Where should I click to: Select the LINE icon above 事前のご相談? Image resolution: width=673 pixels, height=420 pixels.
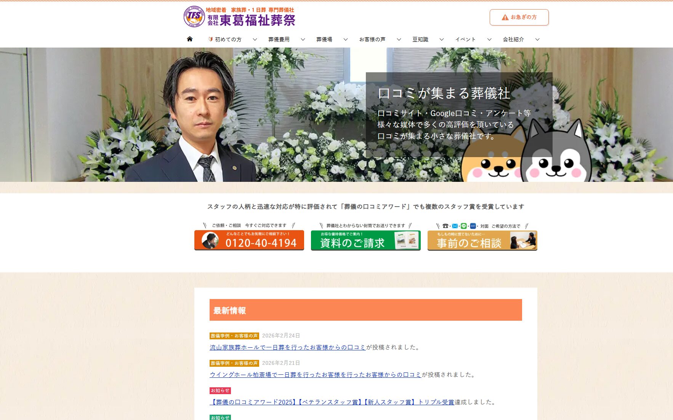pyautogui.click(x=463, y=226)
